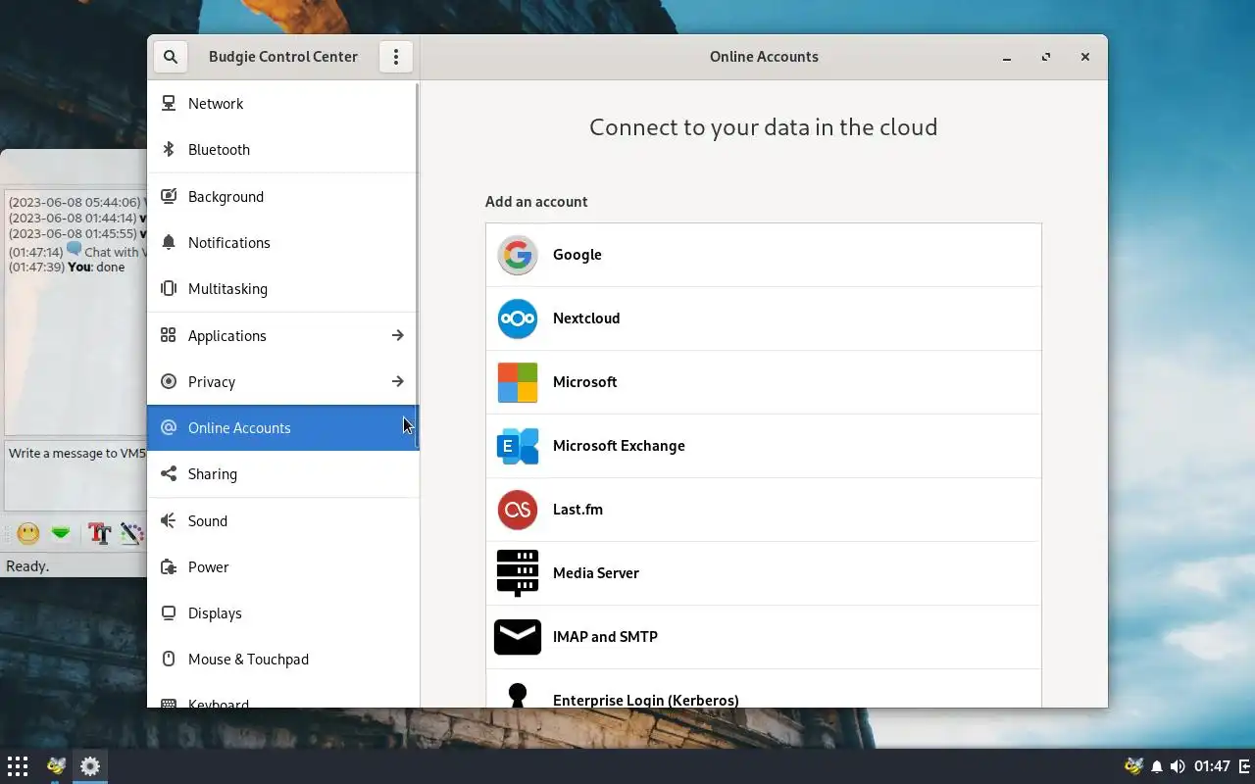Click the Enterprise Login keyhole icon
The width and height of the screenshot is (1255, 784).
518,695
